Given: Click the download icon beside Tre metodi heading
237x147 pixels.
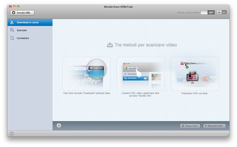Looking at the screenshot, I should (x=110, y=45).
